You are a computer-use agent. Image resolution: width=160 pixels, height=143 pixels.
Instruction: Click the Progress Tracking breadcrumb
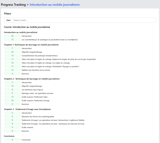click(13, 4)
